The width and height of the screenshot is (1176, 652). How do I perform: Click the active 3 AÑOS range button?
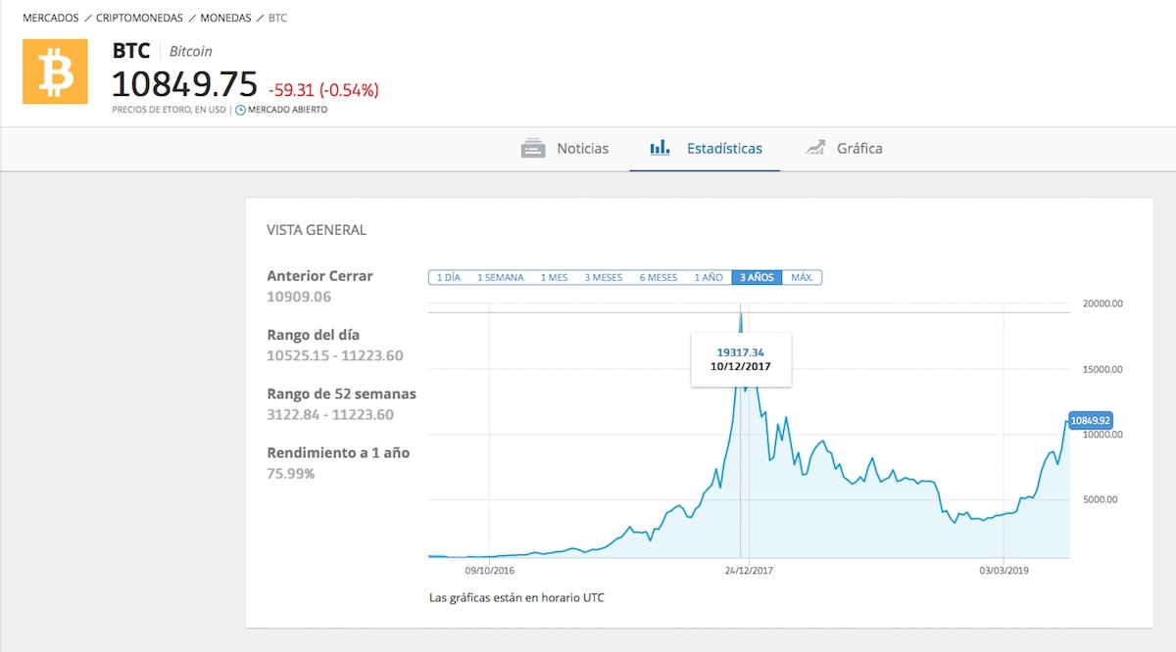click(757, 277)
